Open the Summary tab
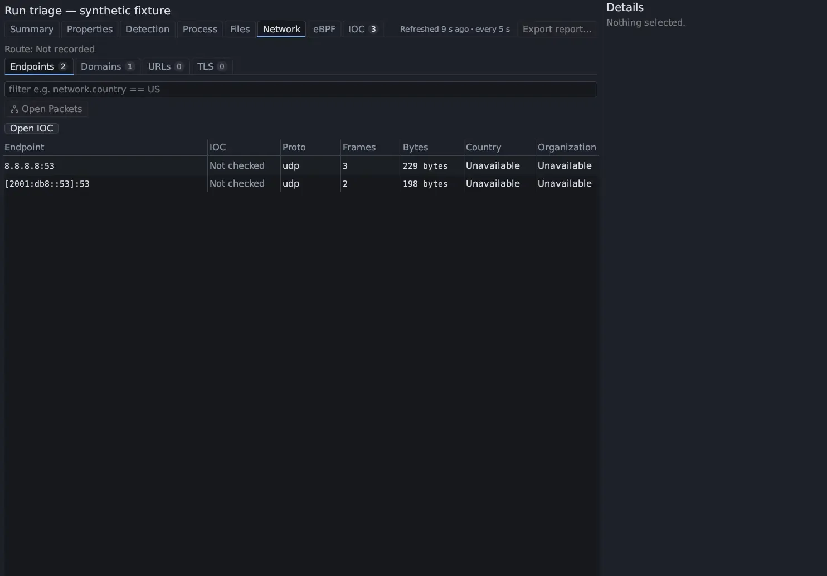This screenshot has width=827, height=576. [x=32, y=29]
